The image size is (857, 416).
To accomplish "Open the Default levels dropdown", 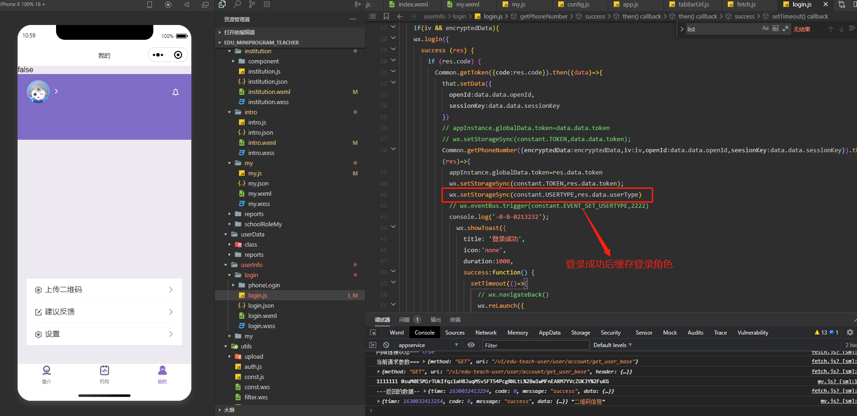I will 612,345.
